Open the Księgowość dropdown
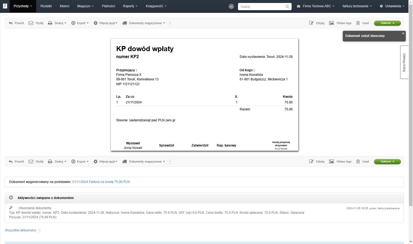The width and height of the screenshot is (413, 244). point(156,6)
